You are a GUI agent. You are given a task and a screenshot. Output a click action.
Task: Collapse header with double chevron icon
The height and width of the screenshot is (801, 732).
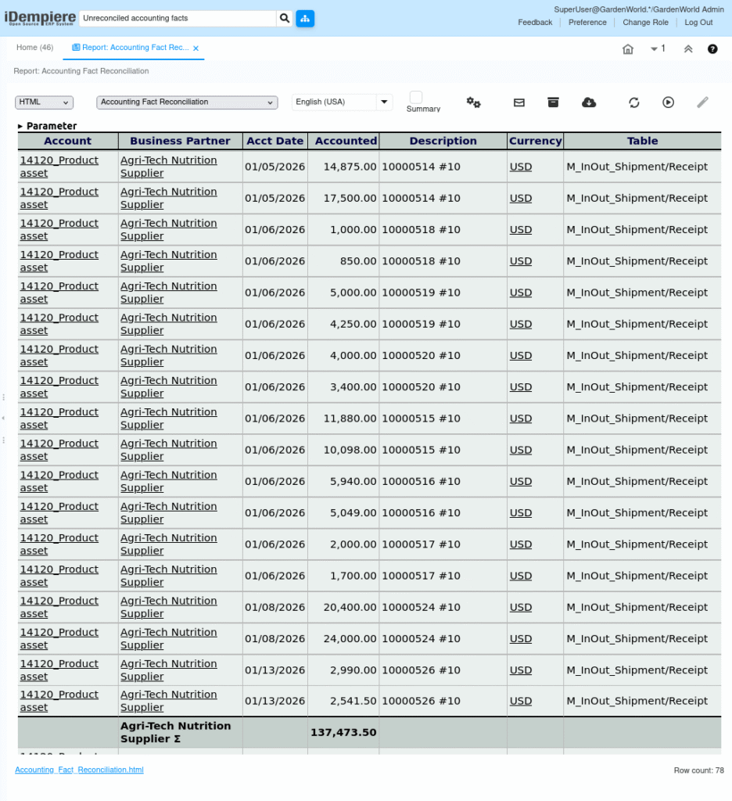click(688, 49)
